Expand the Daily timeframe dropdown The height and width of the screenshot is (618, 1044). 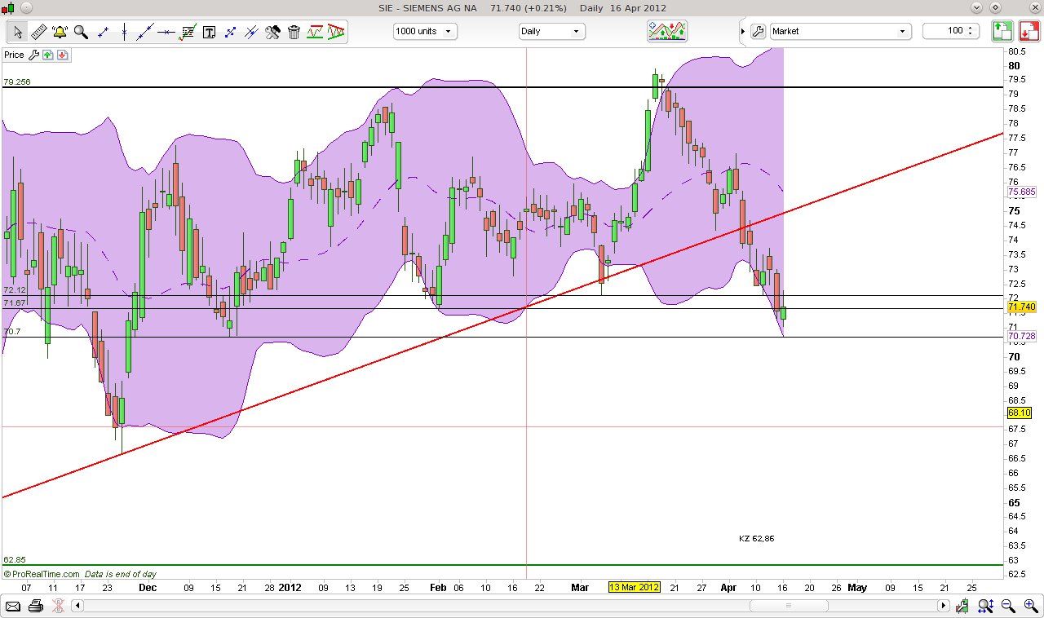(576, 31)
